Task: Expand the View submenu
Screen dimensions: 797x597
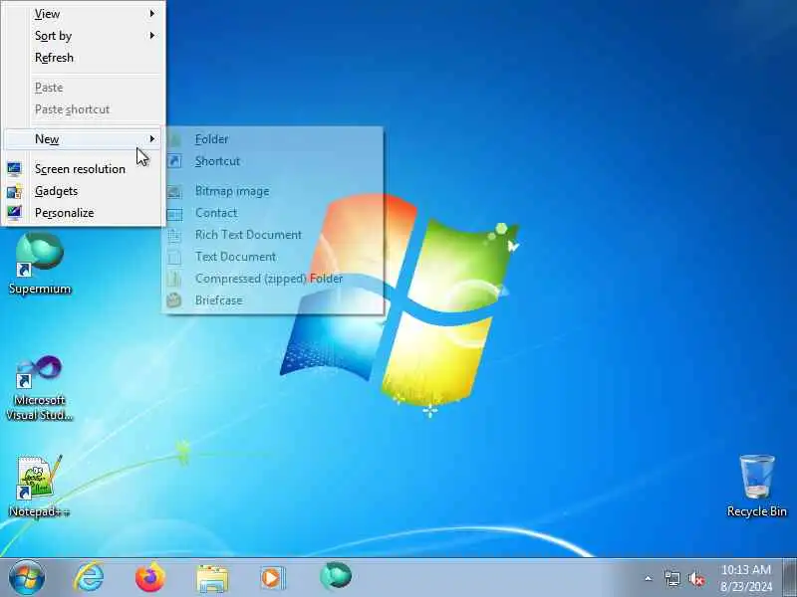Action: [84, 14]
